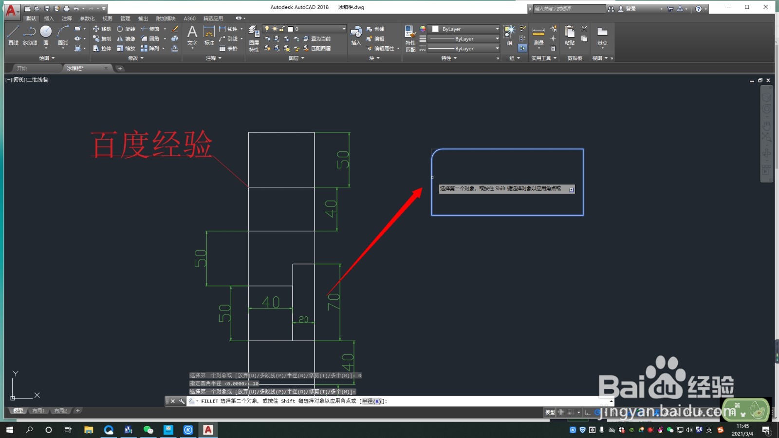Expand the Layers (图层) panel
This screenshot has width=779, height=438.
[296, 58]
